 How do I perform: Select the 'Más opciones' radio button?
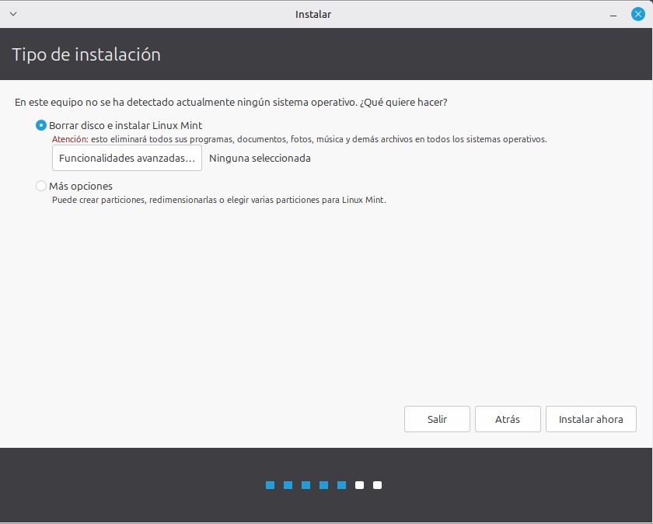[x=41, y=186]
